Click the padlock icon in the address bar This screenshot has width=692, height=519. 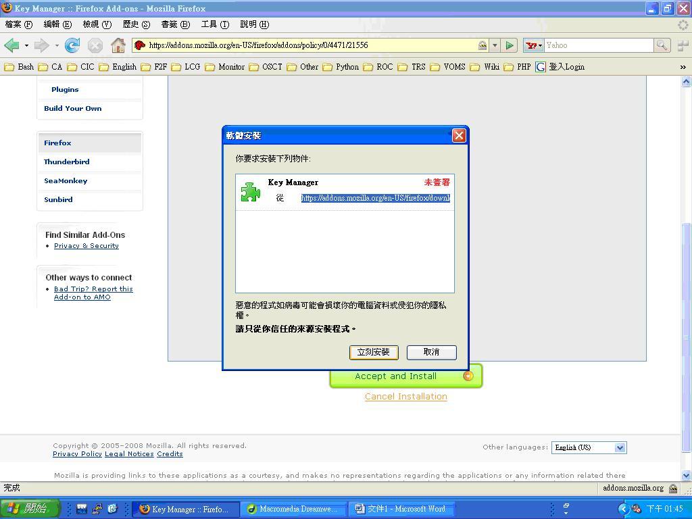483,45
